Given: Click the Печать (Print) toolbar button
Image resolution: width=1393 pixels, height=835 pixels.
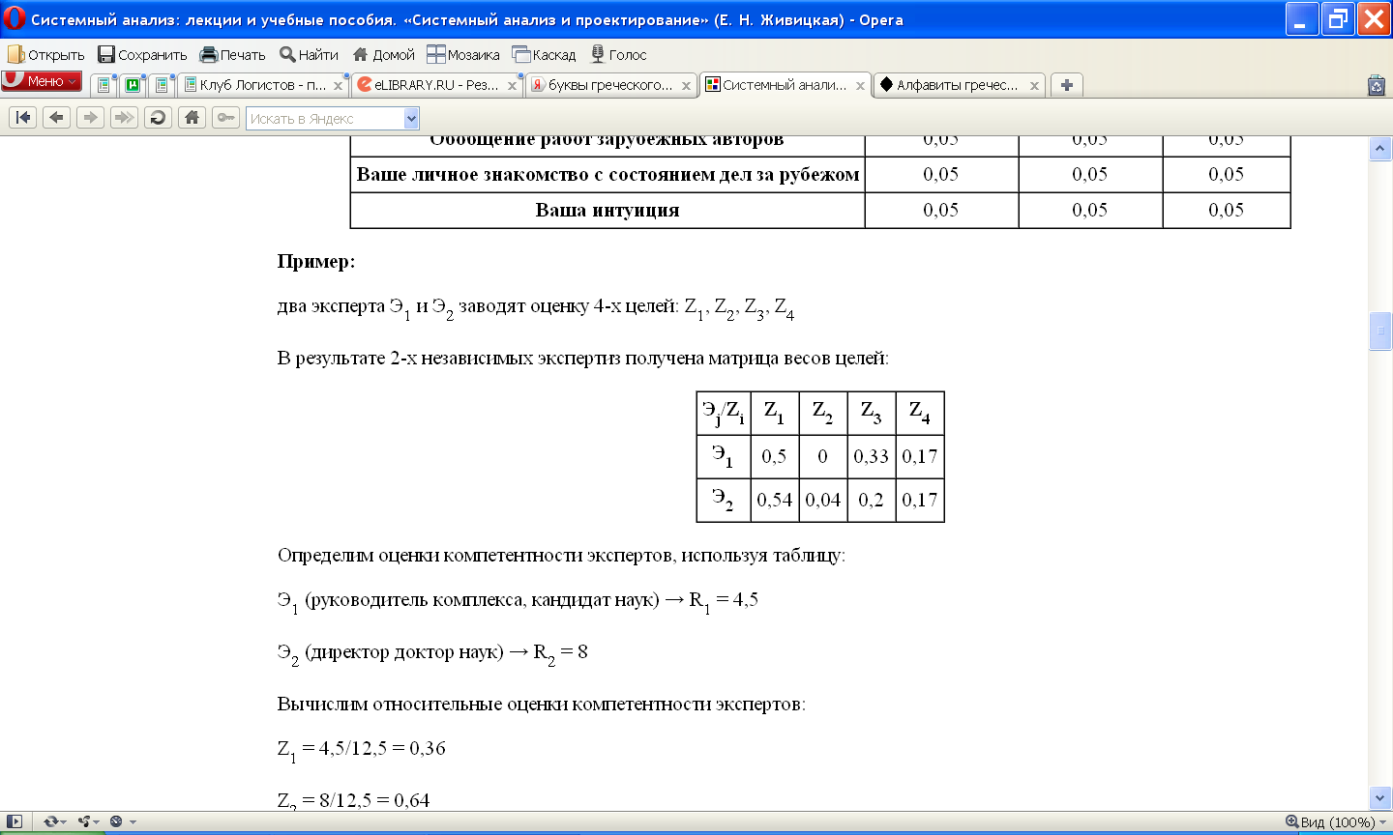Looking at the screenshot, I should 232,54.
